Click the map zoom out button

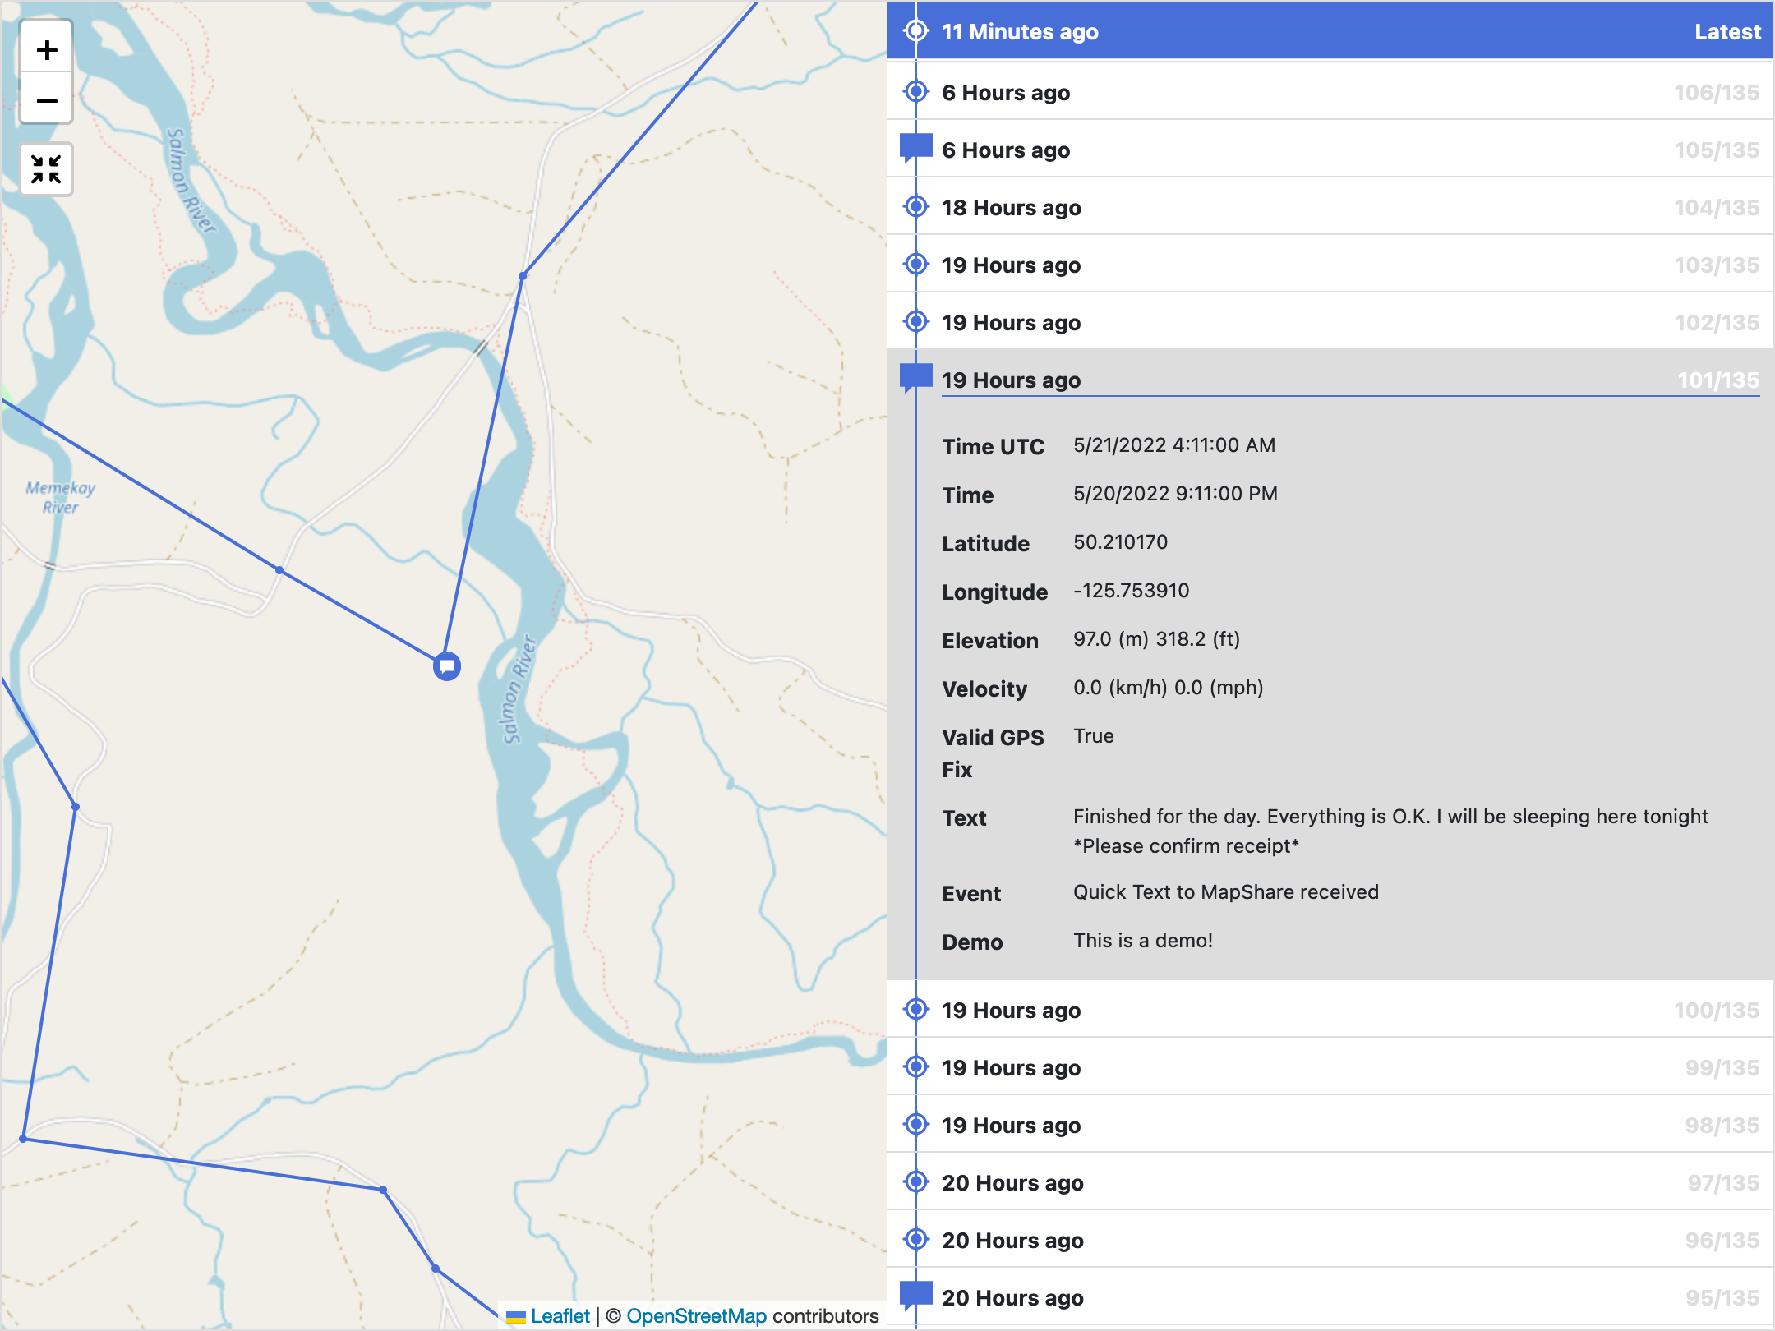[47, 100]
